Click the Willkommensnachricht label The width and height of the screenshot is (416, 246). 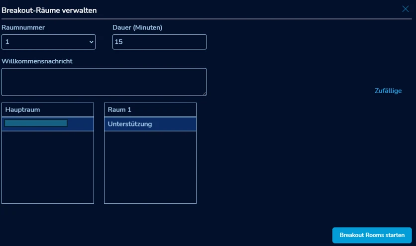tap(37, 61)
